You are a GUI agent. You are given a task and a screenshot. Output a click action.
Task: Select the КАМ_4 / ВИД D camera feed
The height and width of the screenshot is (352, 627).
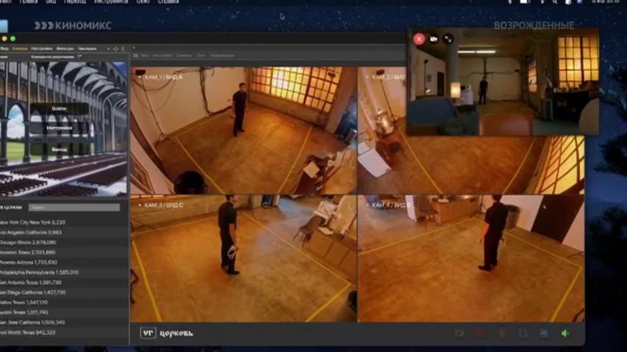point(471,259)
